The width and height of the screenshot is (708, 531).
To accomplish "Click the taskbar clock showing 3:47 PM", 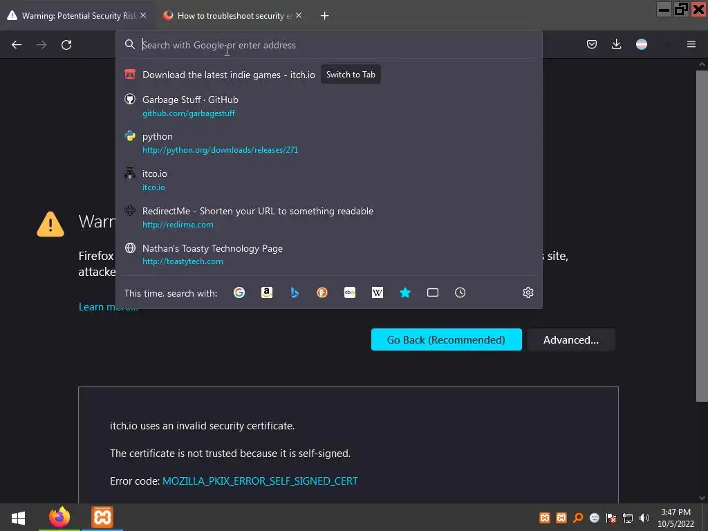I will coord(676,518).
